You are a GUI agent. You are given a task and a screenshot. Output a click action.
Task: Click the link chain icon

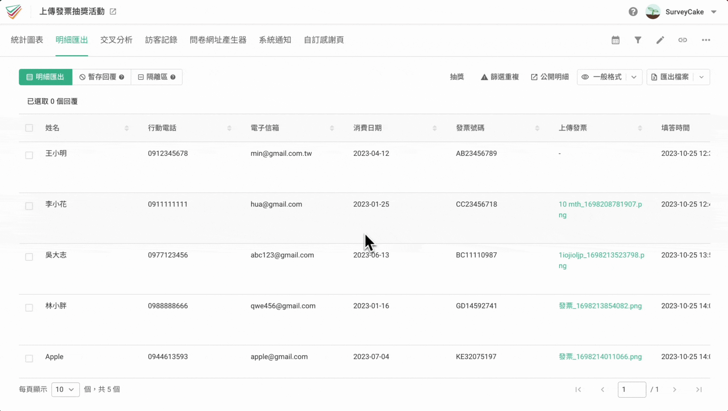pos(683,40)
